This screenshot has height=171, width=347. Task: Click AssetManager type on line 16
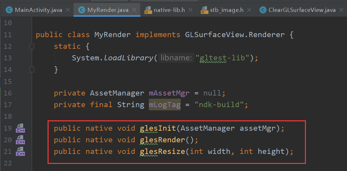117,93
